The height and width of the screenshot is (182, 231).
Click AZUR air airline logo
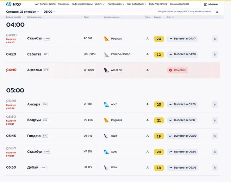click(x=106, y=70)
